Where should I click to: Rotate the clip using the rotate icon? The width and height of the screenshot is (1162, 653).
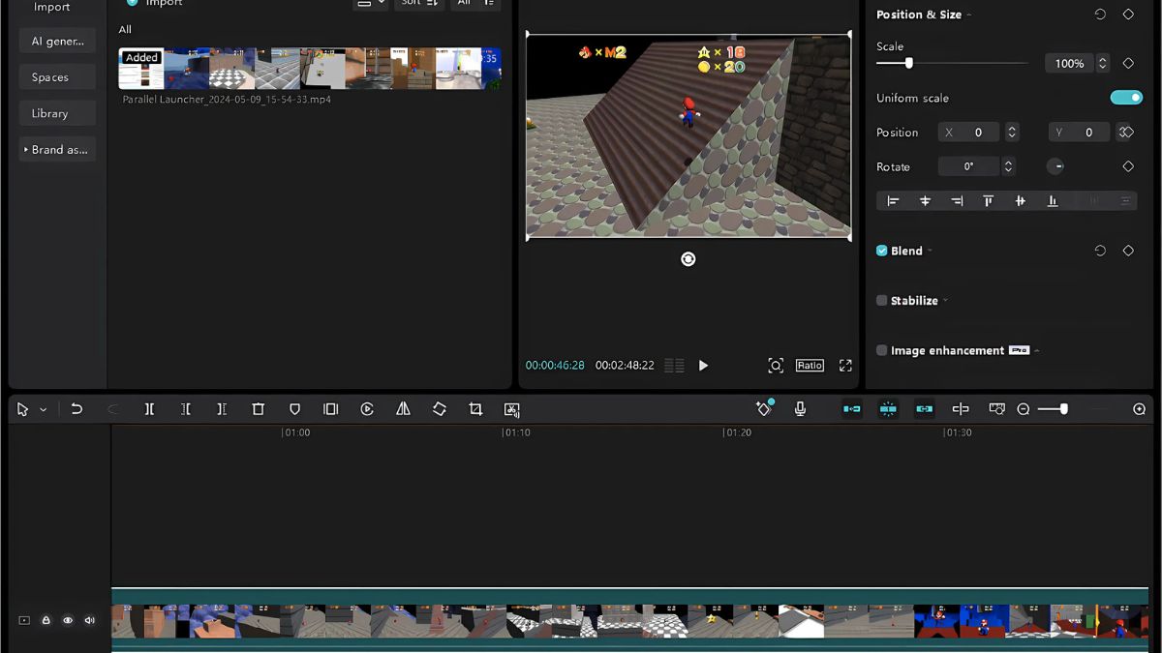440,409
